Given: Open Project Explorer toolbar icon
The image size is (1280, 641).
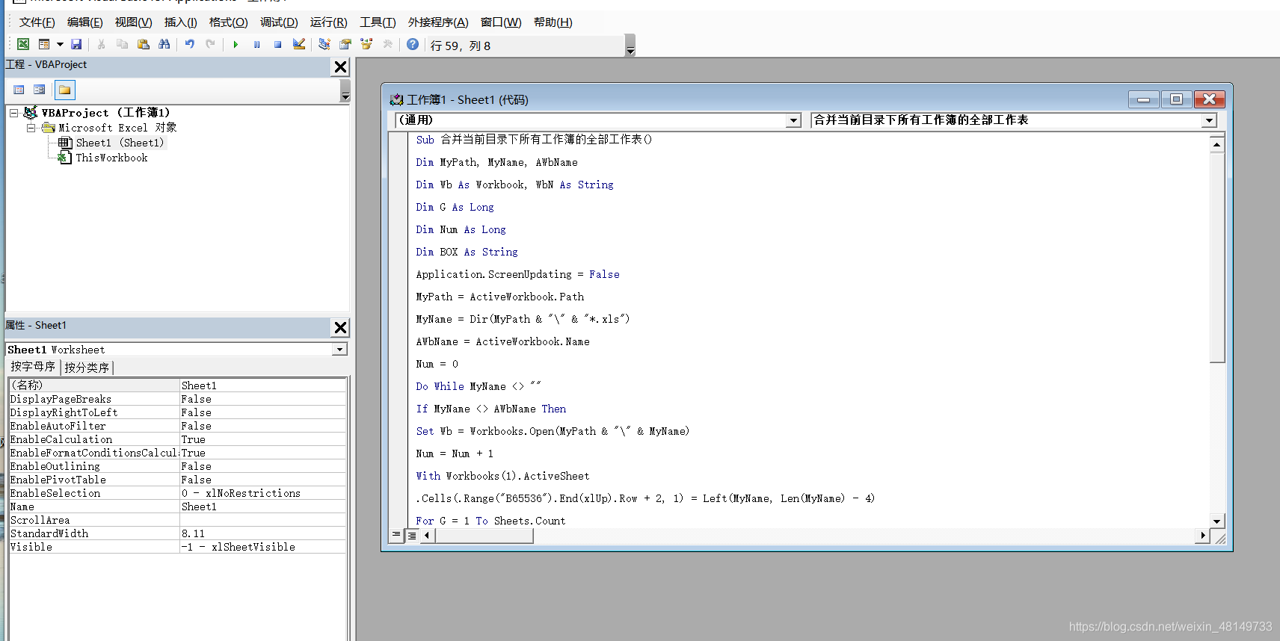Looking at the screenshot, I should click(x=324, y=45).
